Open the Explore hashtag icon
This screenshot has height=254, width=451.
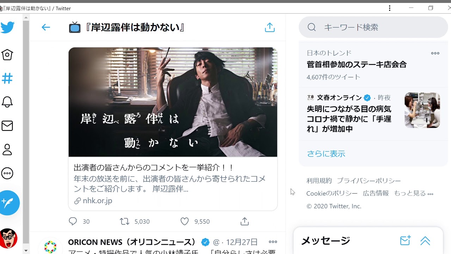(x=7, y=78)
